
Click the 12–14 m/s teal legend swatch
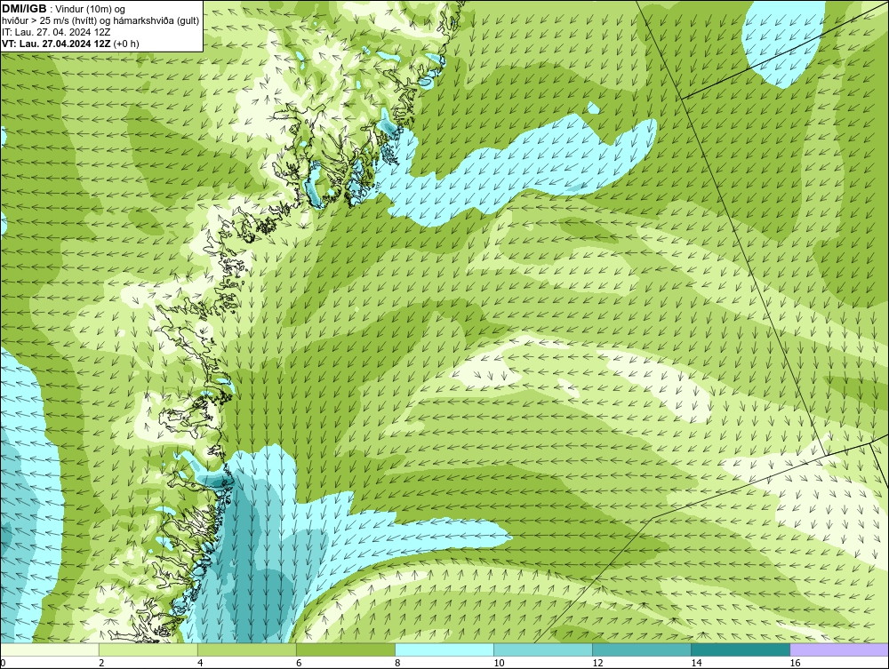(x=641, y=649)
